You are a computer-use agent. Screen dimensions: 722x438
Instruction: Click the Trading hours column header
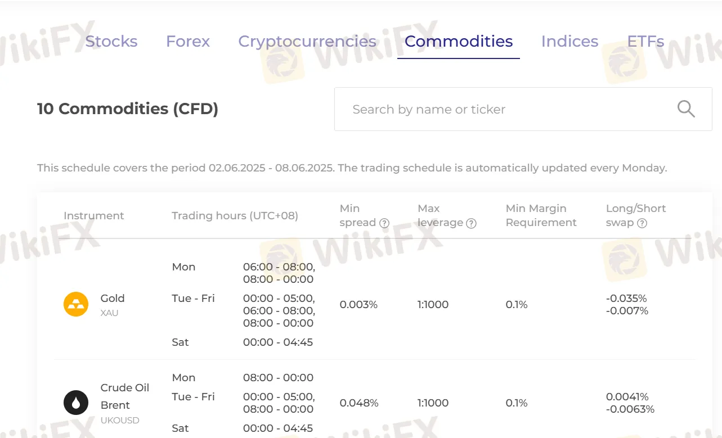(x=235, y=216)
